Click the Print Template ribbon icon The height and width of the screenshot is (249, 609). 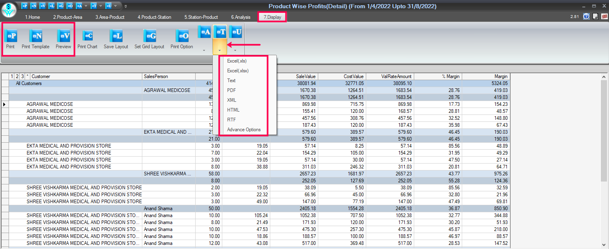tap(35, 36)
